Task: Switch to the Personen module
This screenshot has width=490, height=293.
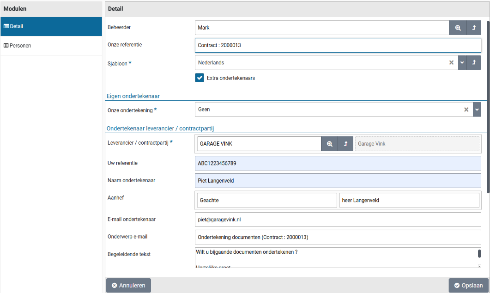Action: 51,46
